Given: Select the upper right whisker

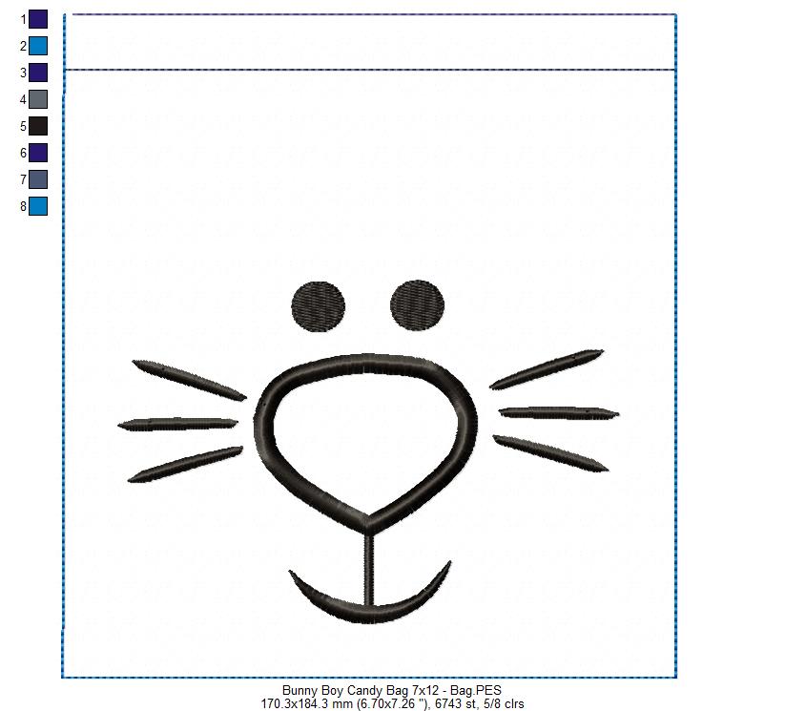Looking at the screenshot, I should (x=546, y=369).
